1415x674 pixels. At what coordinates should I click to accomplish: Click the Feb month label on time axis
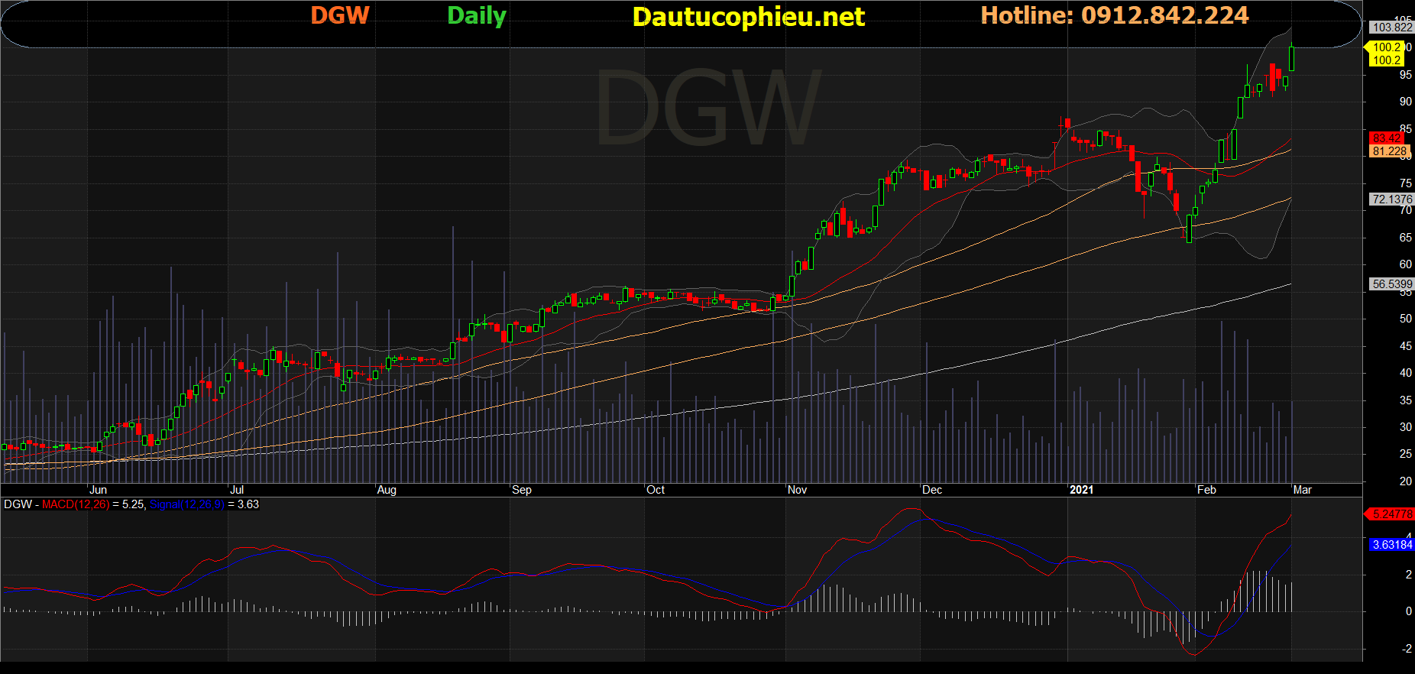click(x=1206, y=490)
